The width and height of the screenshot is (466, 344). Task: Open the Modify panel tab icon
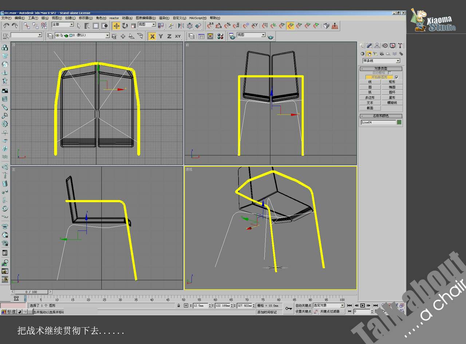[x=369, y=46]
